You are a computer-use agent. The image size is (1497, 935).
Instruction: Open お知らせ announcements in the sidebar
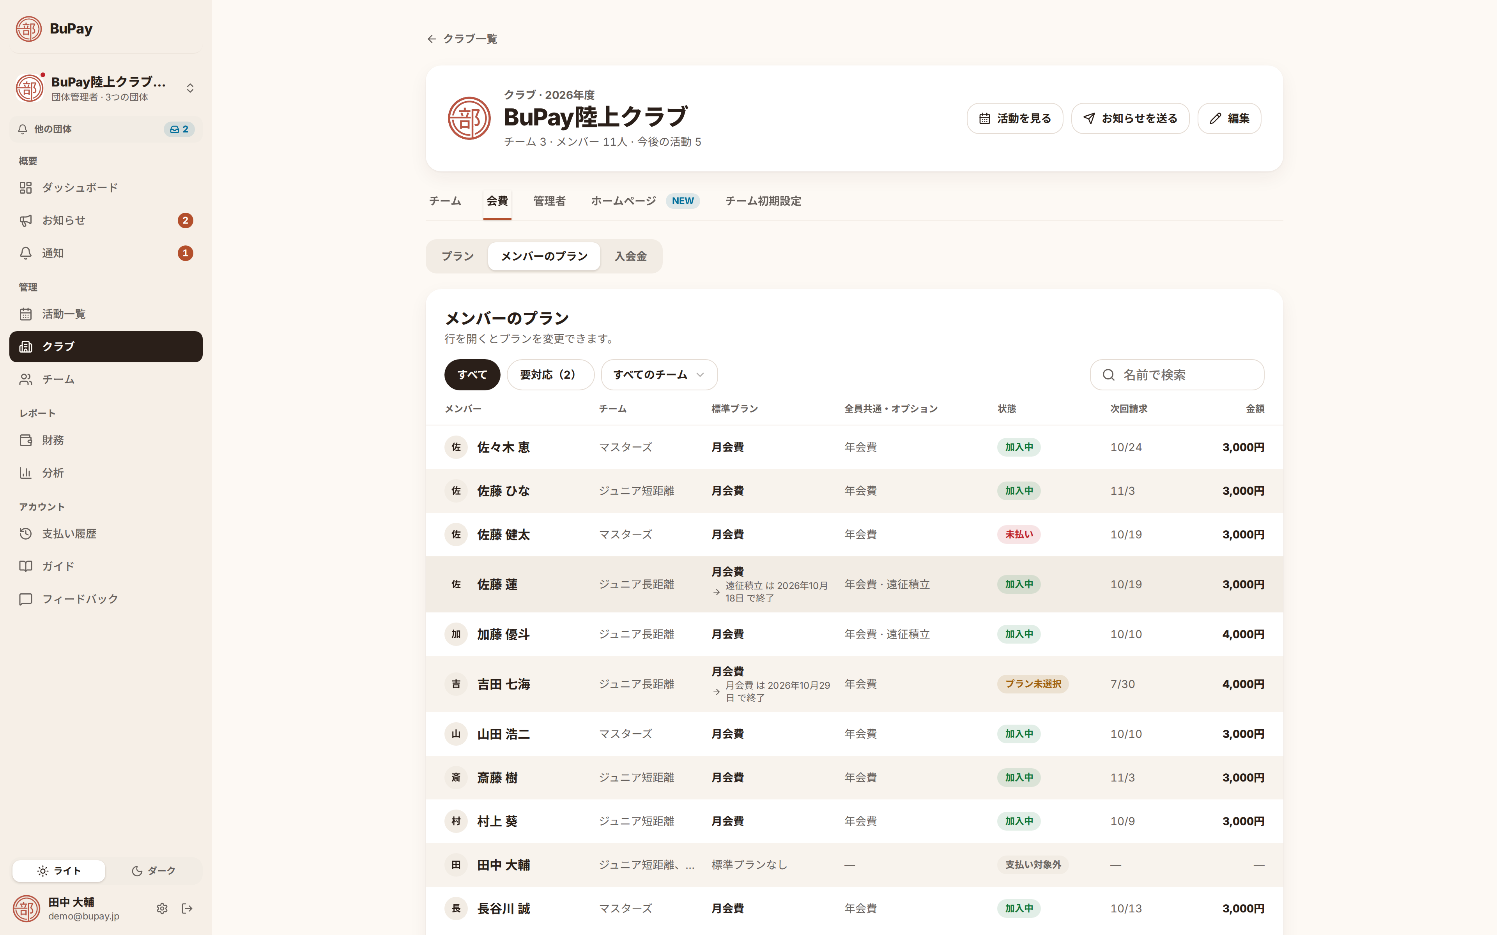[106, 220]
